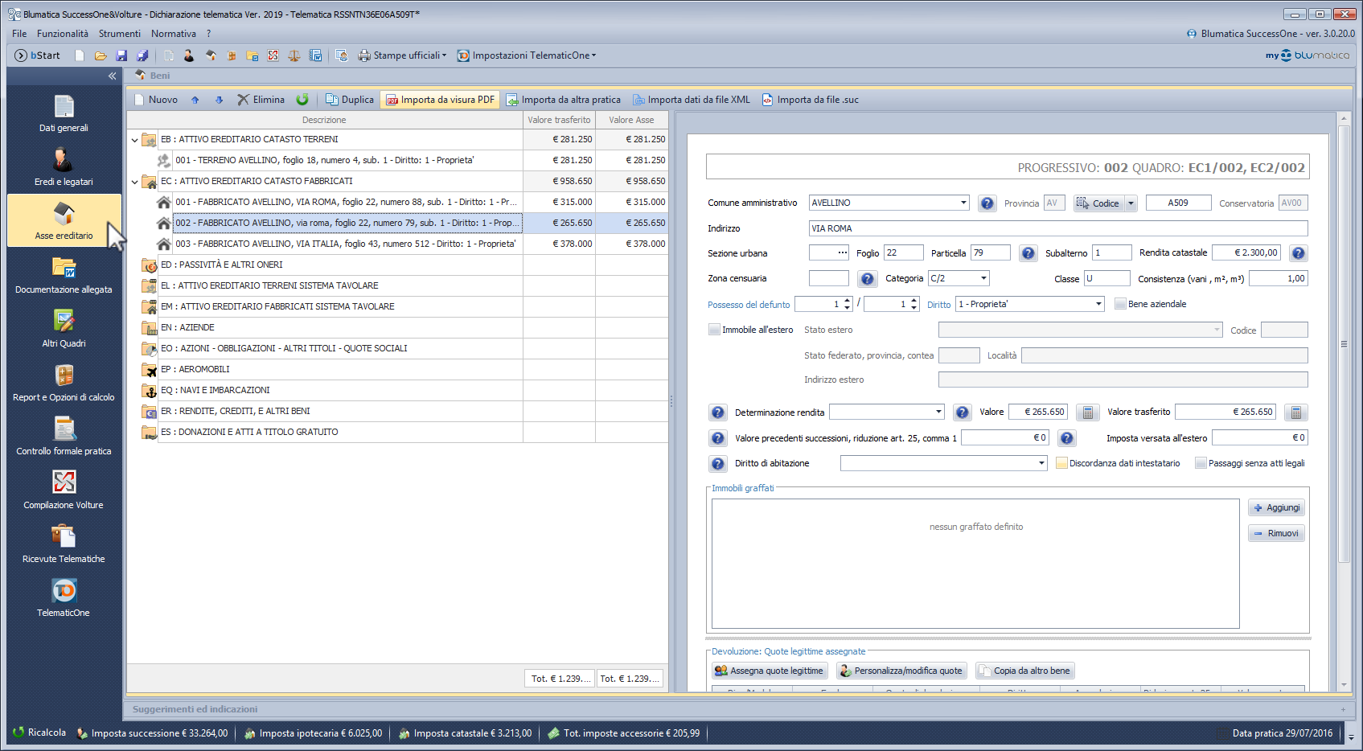The image size is (1363, 751).
Task: Open Dati generali in the sidebar
Action: click(x=64, y=113)
